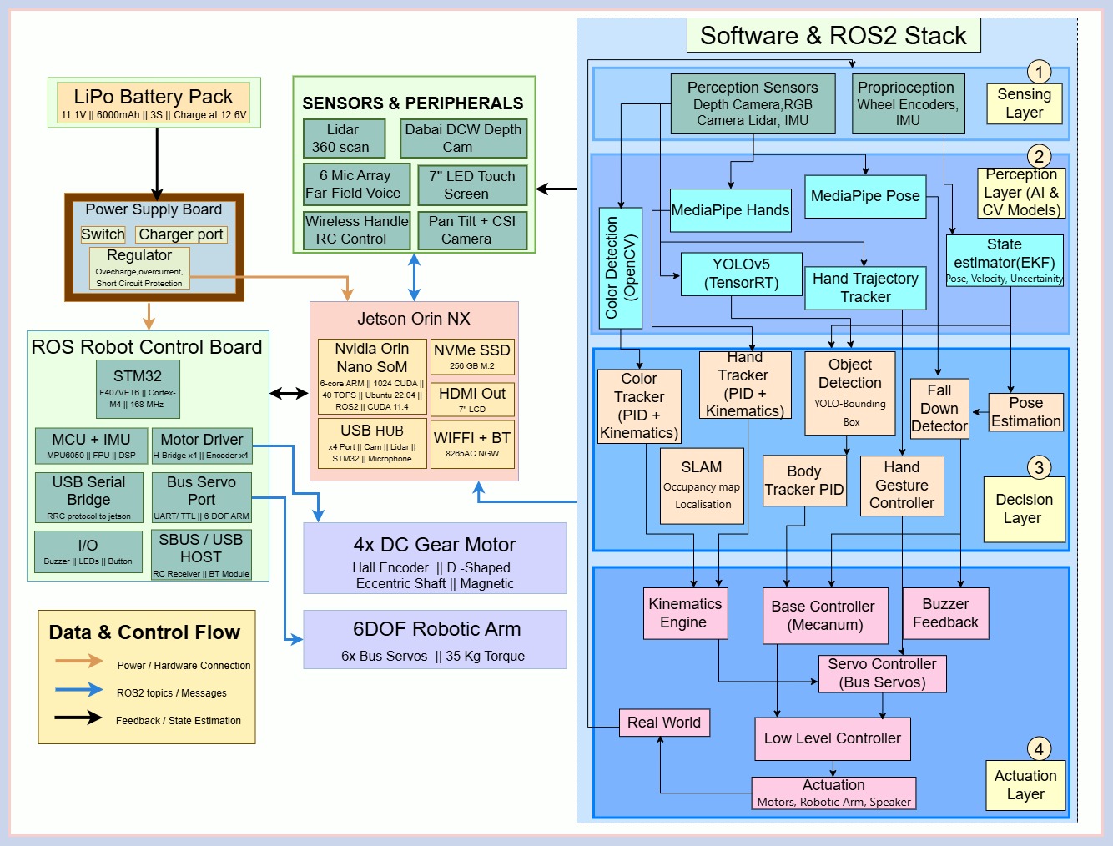
Task: Select the 6 Mic Array Far-Field Voice box
Action: pos(356,184)
